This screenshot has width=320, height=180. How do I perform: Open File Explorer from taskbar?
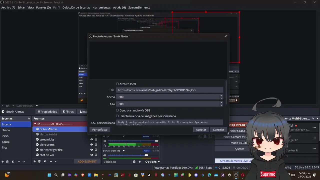pos(96,175)
